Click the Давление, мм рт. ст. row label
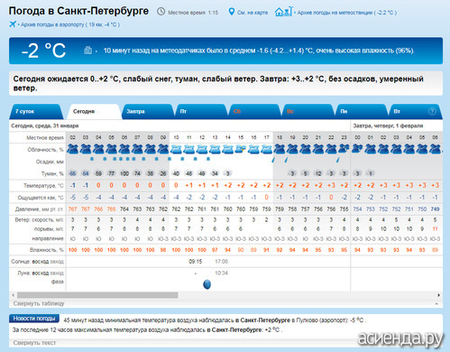Screen dimensions: 450x352 (40, 209)
